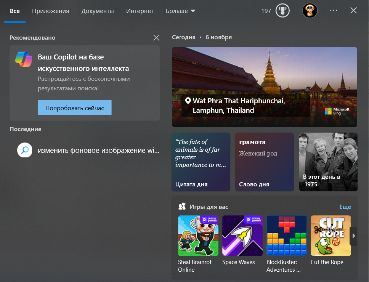Screen dimensions: 369x282
Task: Click the chess piece games icon
Action: [182, 207]
